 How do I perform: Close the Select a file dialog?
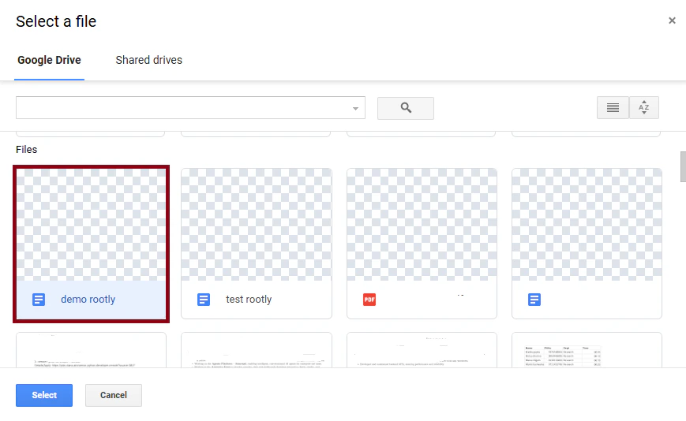pos(672,20)
